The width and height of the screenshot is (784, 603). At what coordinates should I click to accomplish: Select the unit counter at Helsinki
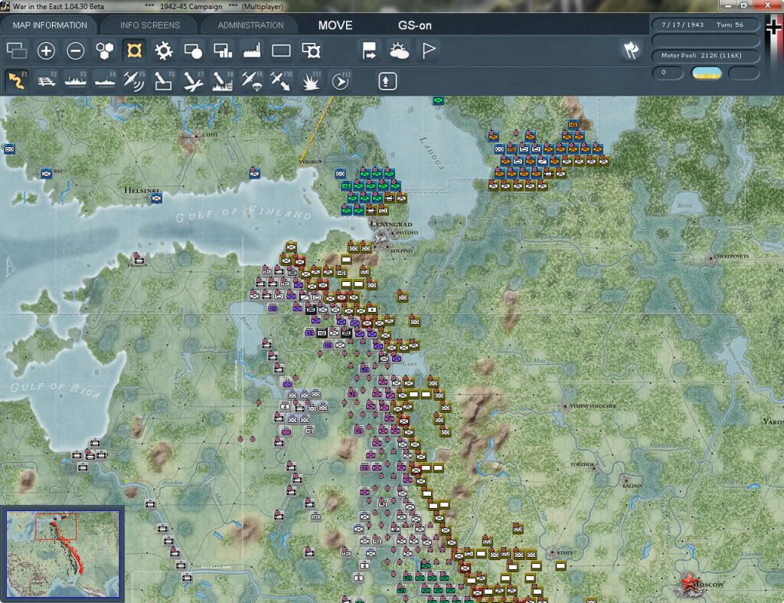(156, 198)
